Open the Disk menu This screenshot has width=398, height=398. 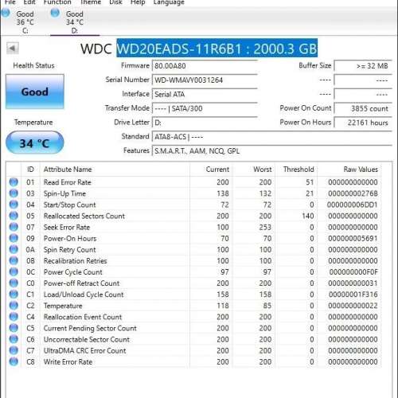[x=116, y=2]
